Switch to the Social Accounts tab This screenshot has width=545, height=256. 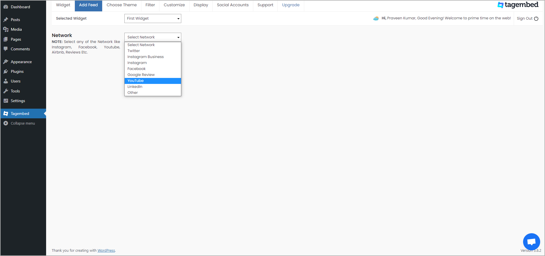tap(233, 5)
